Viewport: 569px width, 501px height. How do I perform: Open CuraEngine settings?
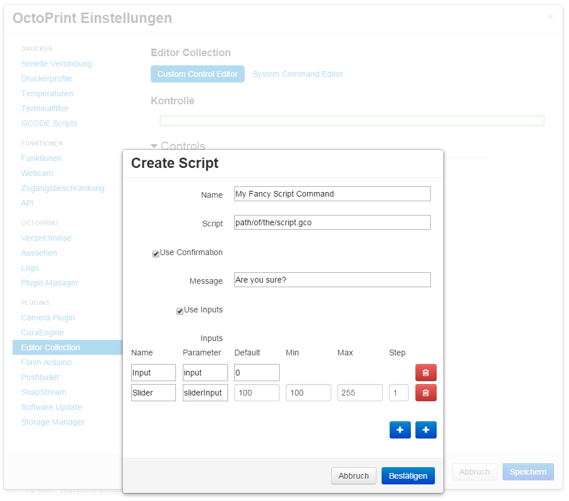point(42,332)
